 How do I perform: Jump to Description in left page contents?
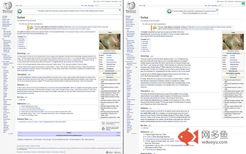22,41
